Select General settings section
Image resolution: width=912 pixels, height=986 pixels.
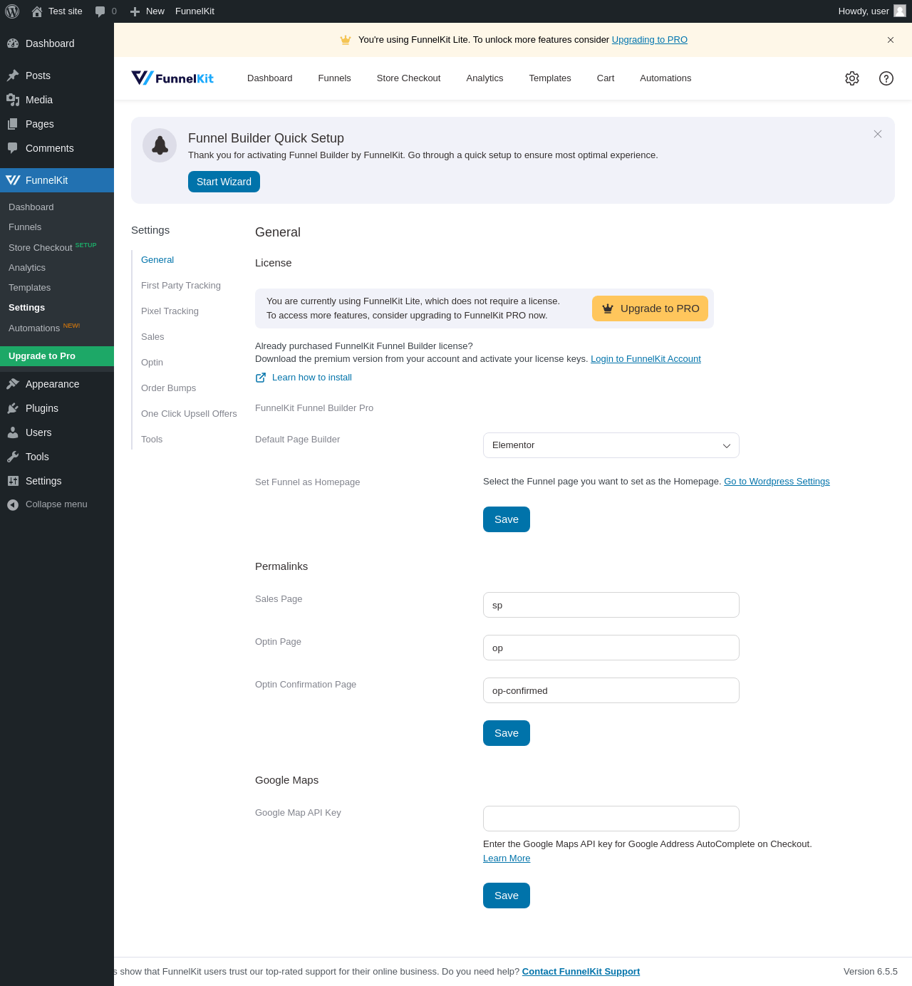[157, 260]
